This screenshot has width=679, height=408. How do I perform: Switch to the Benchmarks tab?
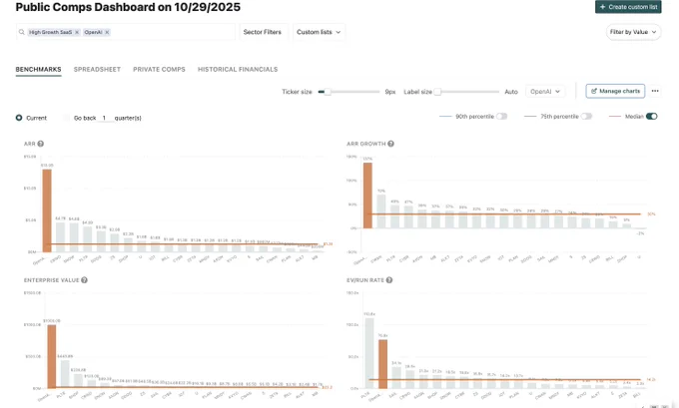pyautogui.click(x=38, y=69)
